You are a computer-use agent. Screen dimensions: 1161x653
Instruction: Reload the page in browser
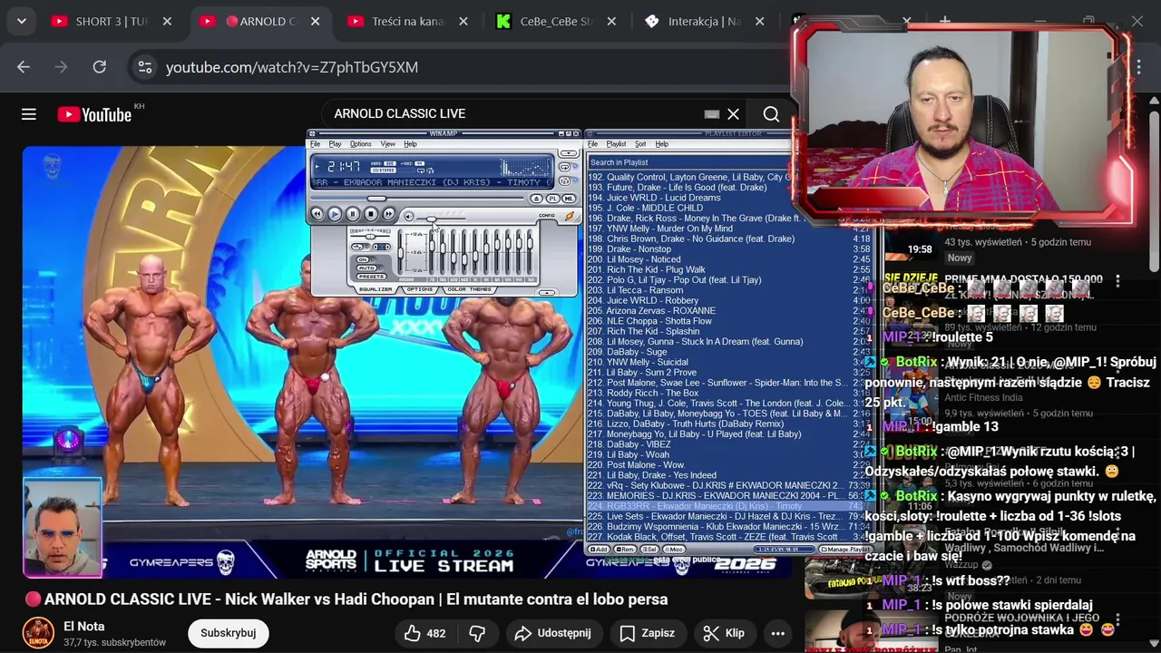pos(100,67)
